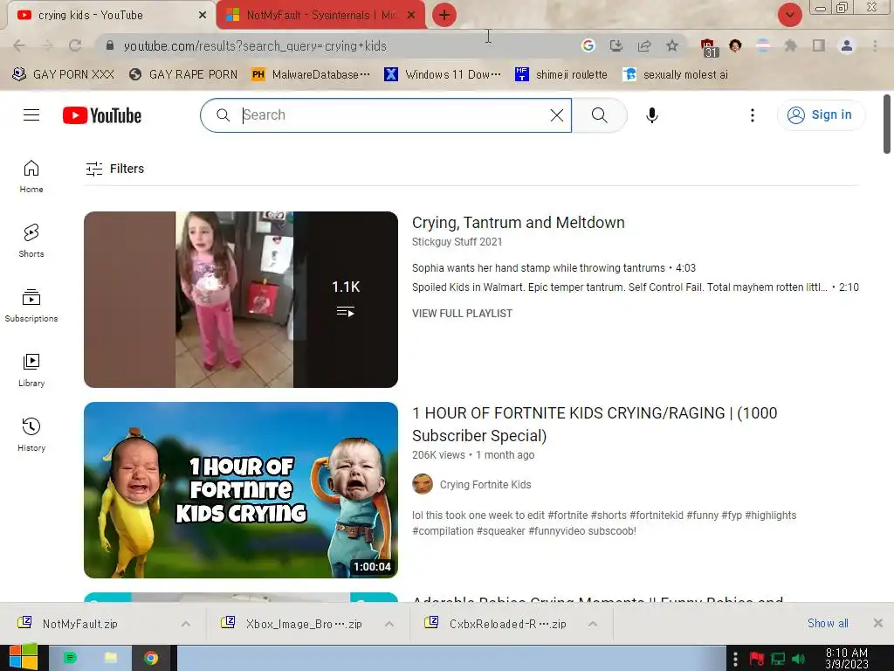
Task: Switch to the crying kids - YouTube tab
Action: click(108, 15)
